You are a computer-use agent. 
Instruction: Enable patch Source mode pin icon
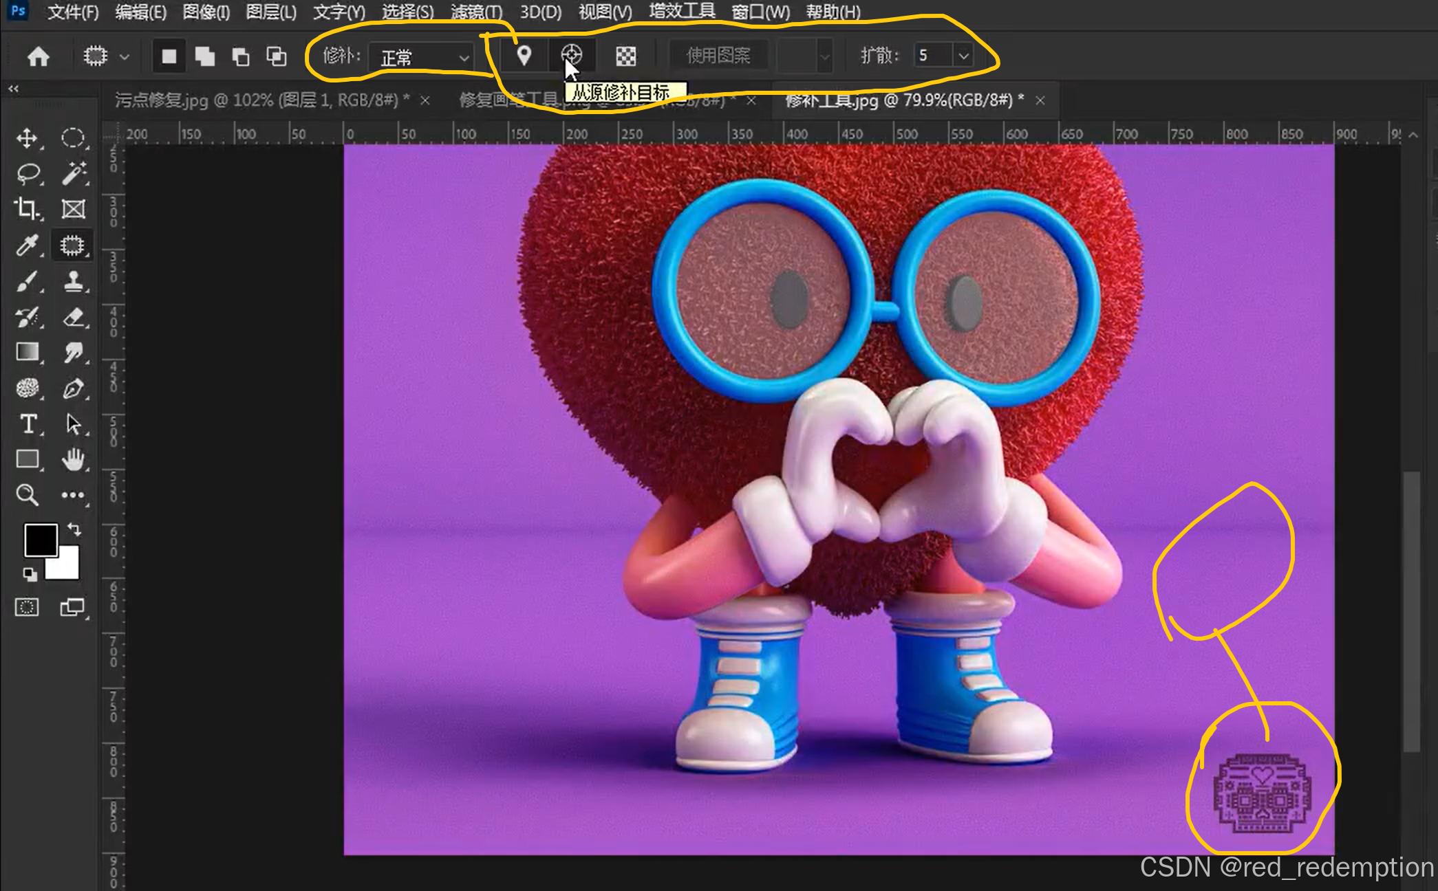pos(524,55)
